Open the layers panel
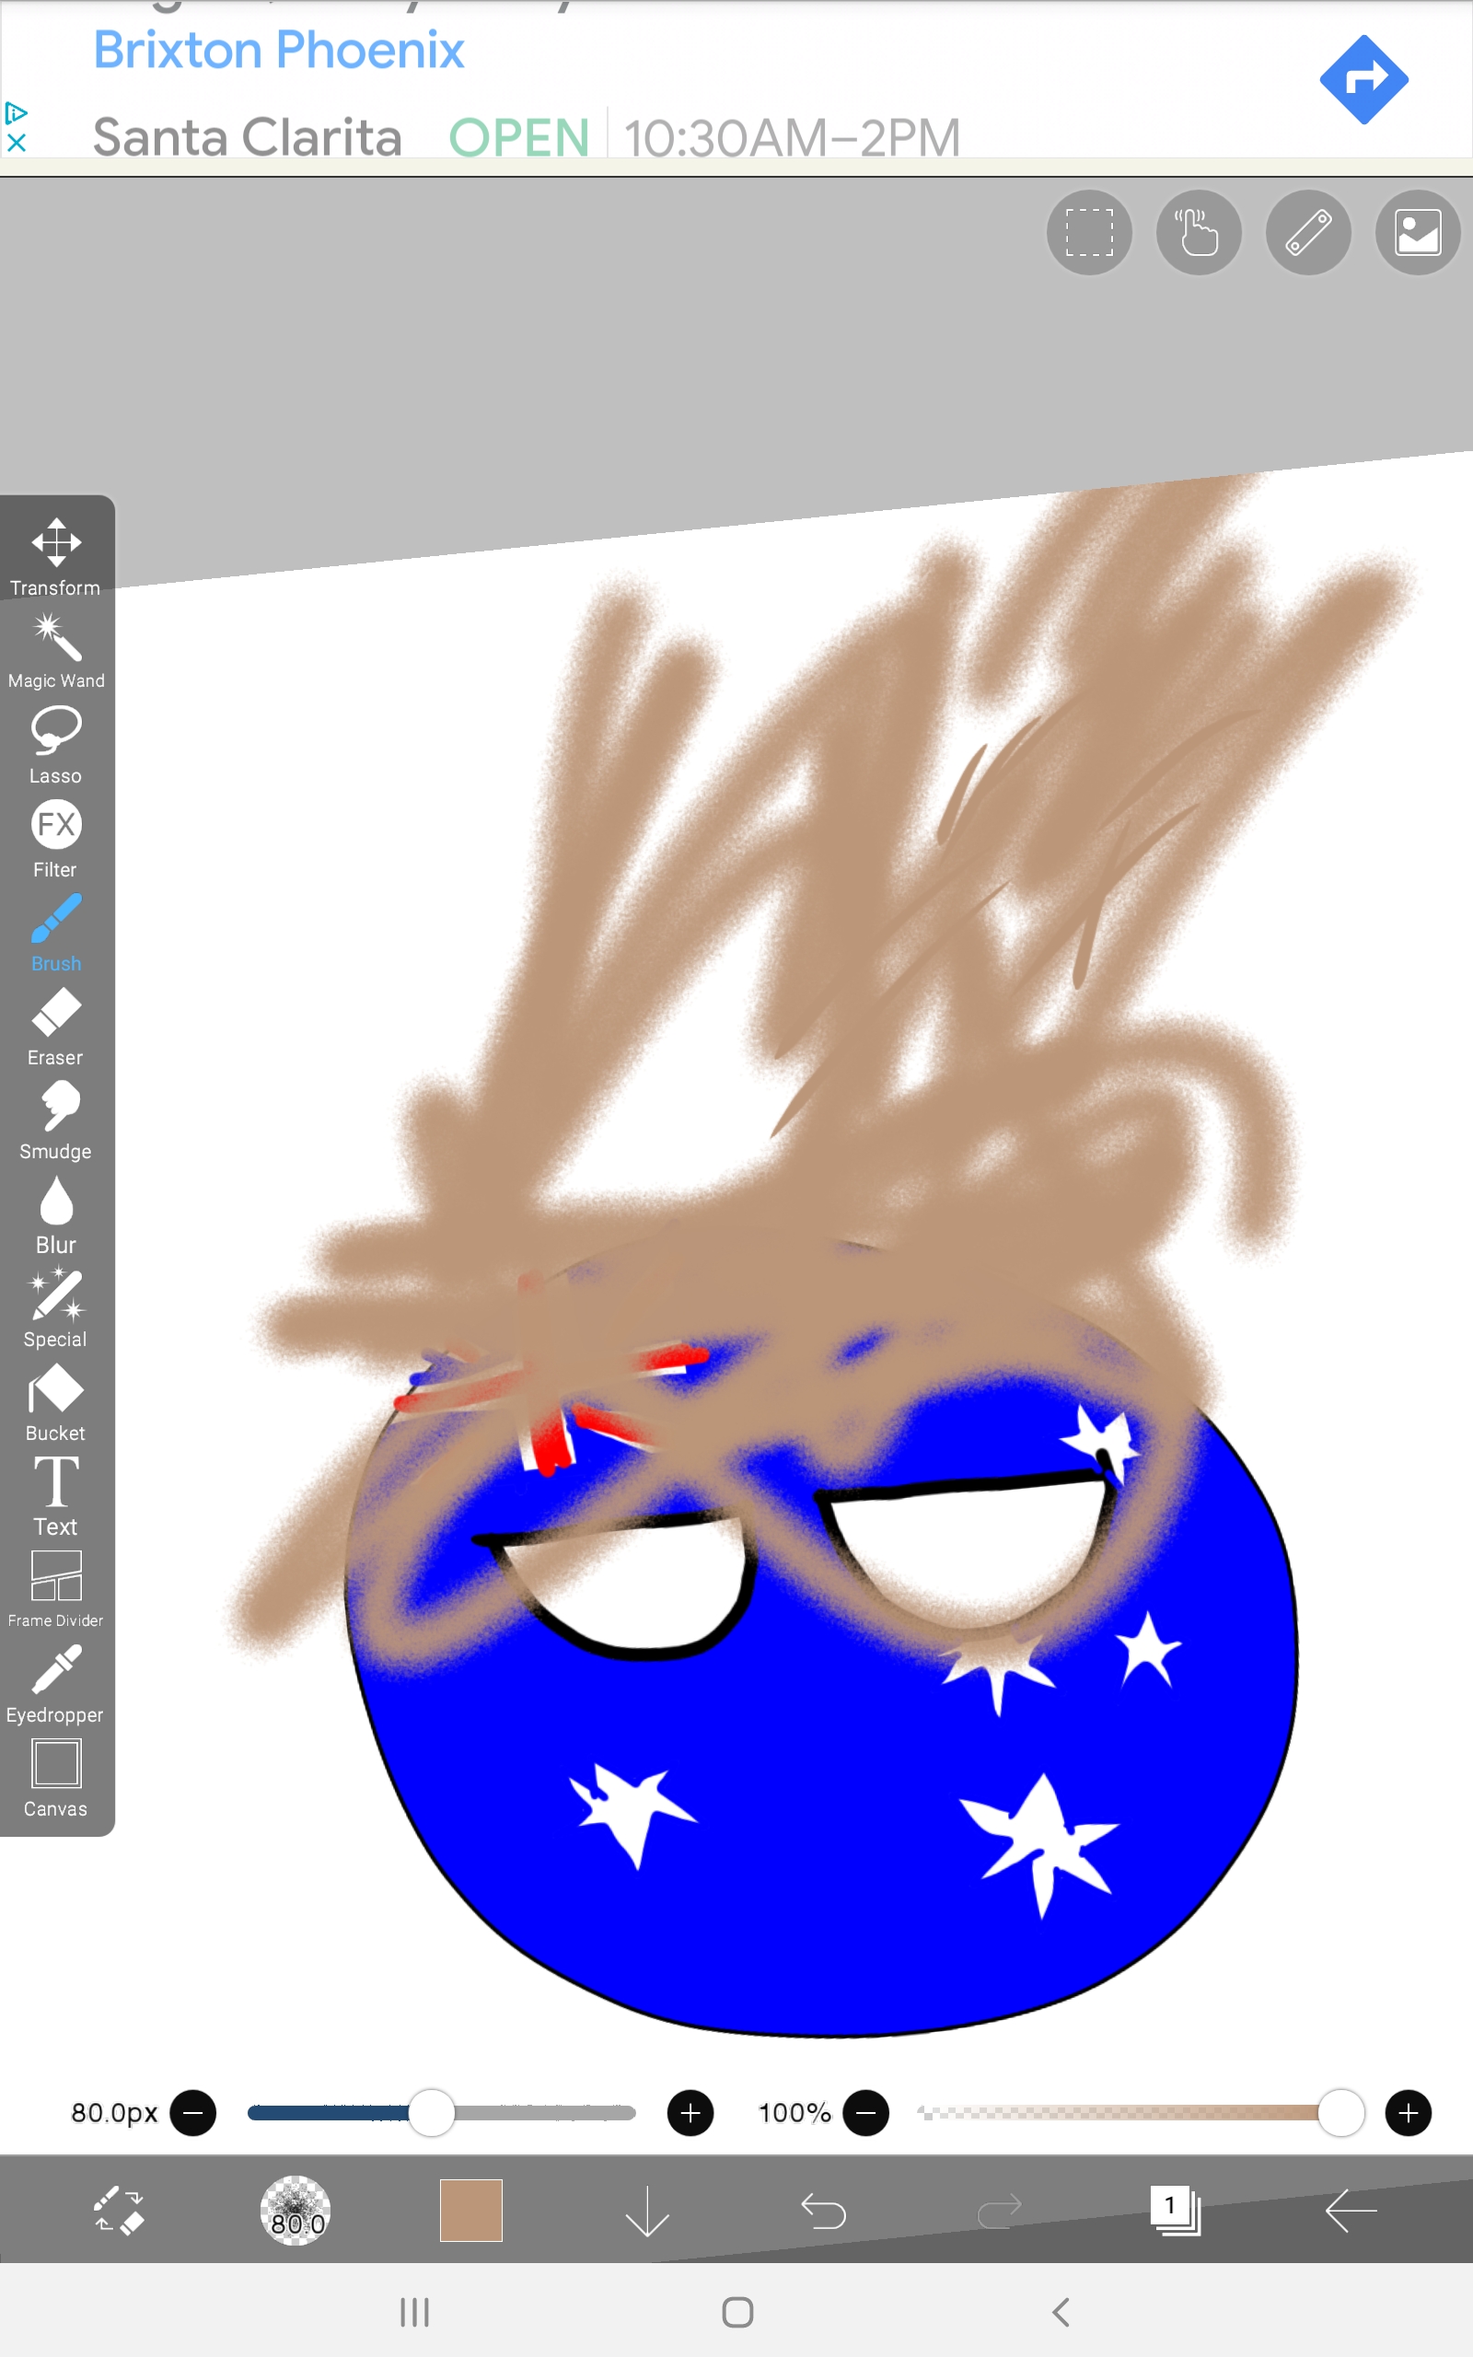 tap(1175, 2210)
